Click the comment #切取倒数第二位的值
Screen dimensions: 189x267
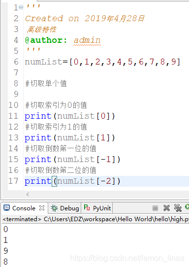tap(61, 170)
